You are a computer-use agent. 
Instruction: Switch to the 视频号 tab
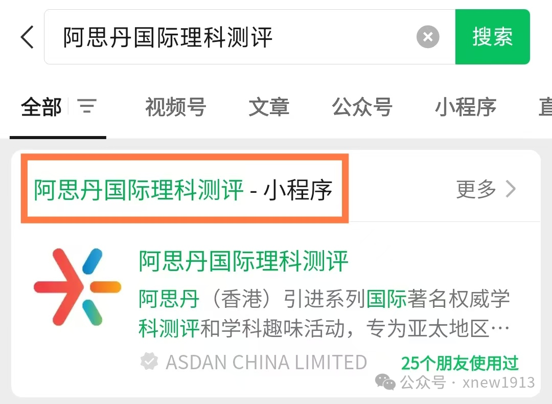click(x=176, y=107)
